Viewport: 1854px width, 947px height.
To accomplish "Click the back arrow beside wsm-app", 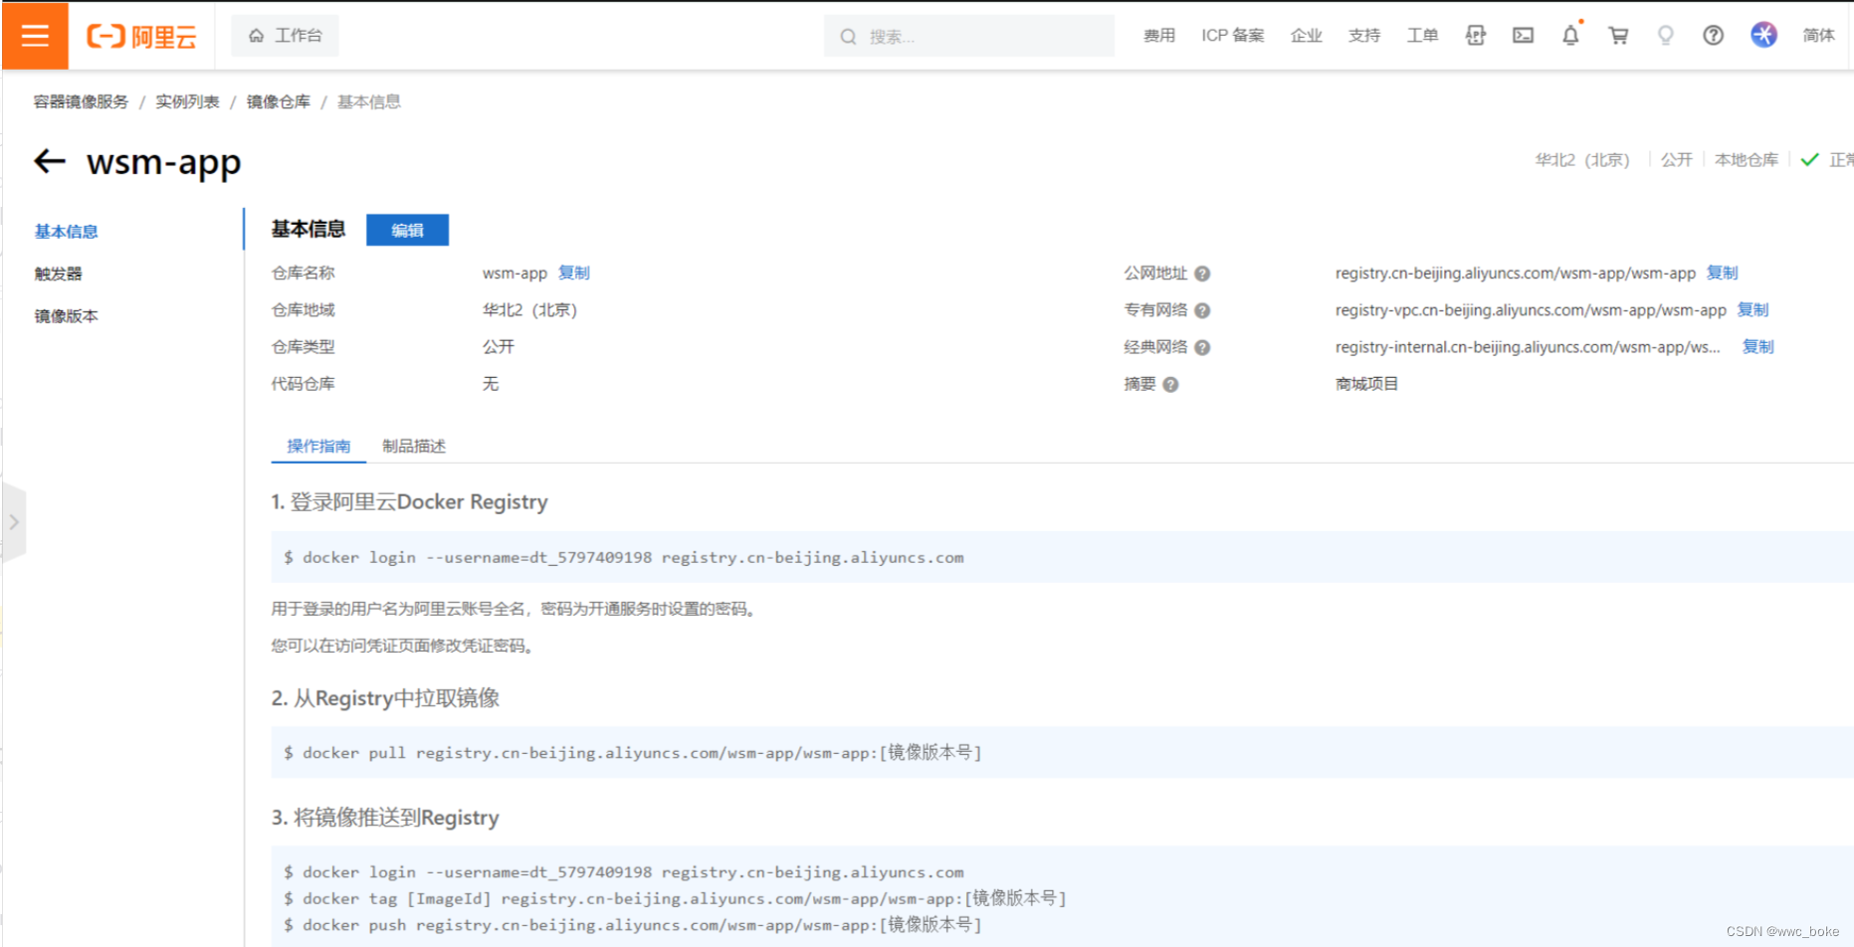I will click(50, 160).
